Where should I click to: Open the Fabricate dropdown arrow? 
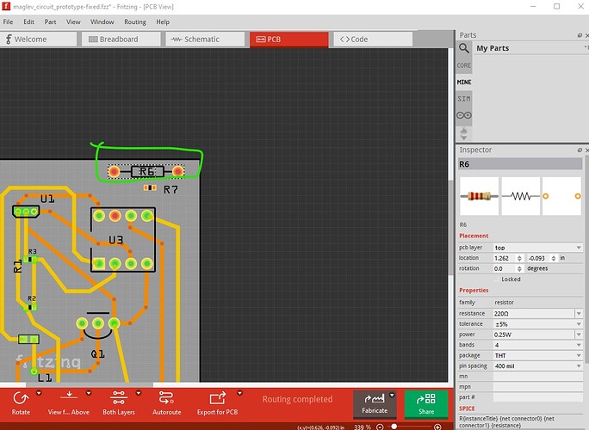click(392, 395)
